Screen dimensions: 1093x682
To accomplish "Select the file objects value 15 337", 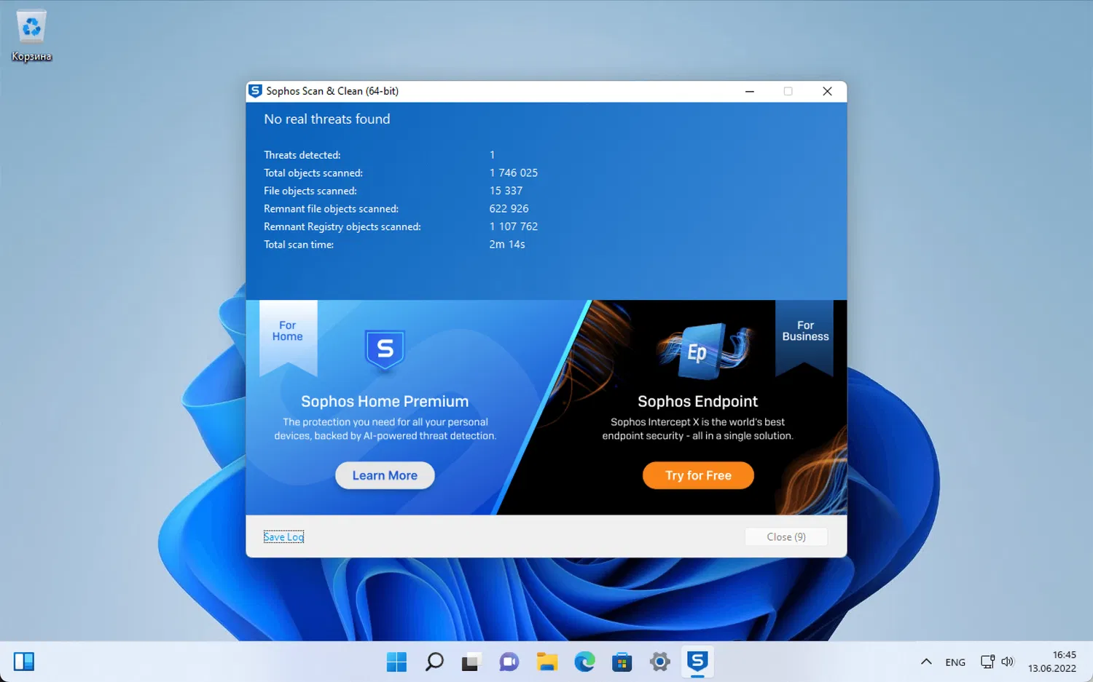I will click(506, 191).
